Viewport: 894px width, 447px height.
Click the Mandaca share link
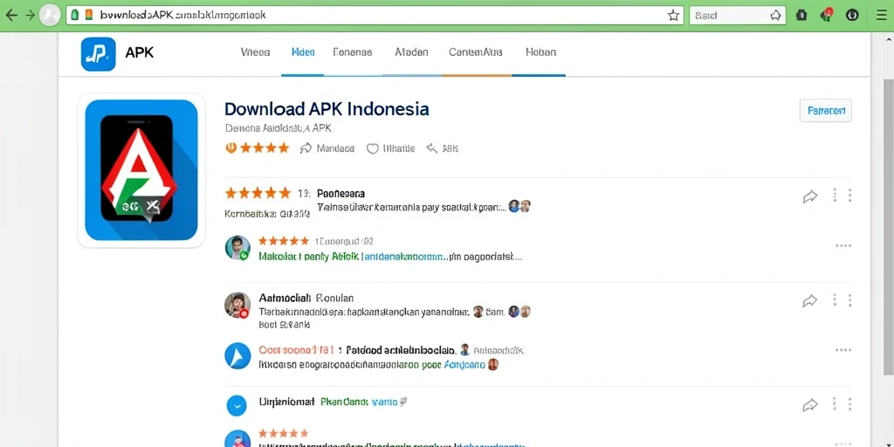pyautogui.click(x=327, y=148)
